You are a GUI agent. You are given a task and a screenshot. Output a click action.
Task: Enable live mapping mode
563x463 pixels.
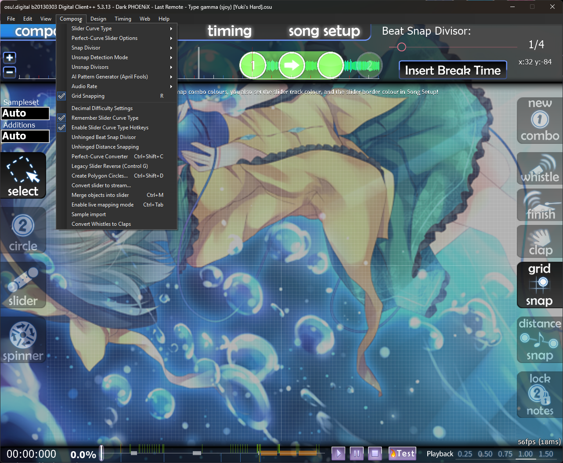click(x=117, y=205)
